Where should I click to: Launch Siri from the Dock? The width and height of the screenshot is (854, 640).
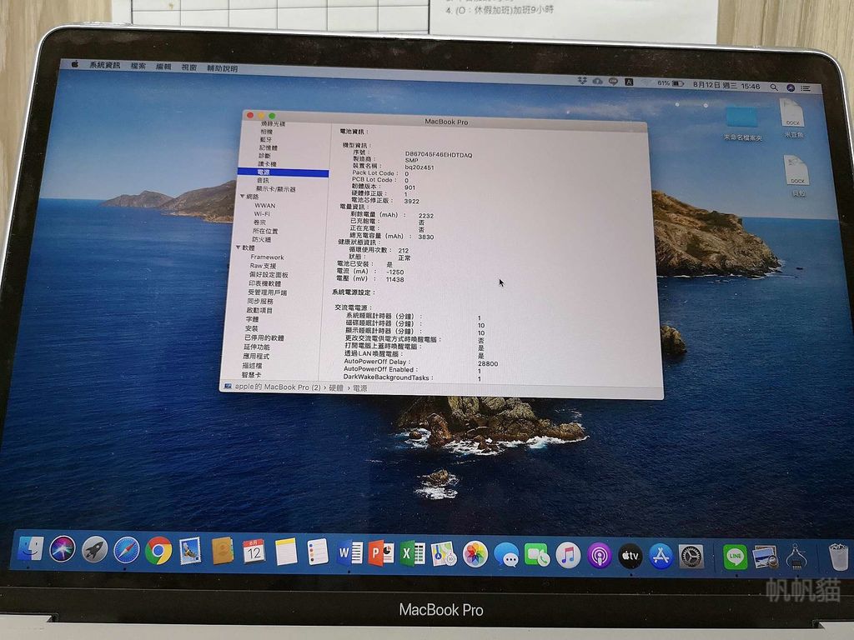pyautogui.click(x=62, y=549)
